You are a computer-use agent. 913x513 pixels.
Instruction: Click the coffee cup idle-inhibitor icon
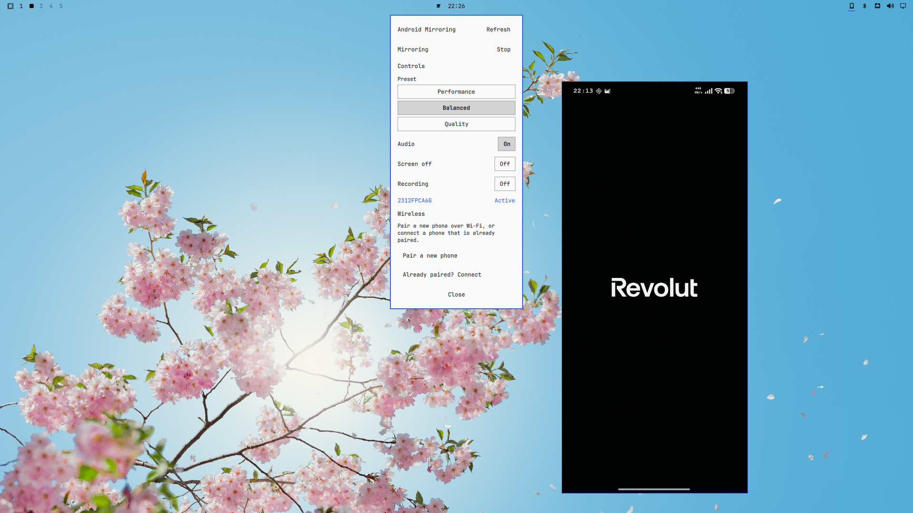(x=438, y=6)
